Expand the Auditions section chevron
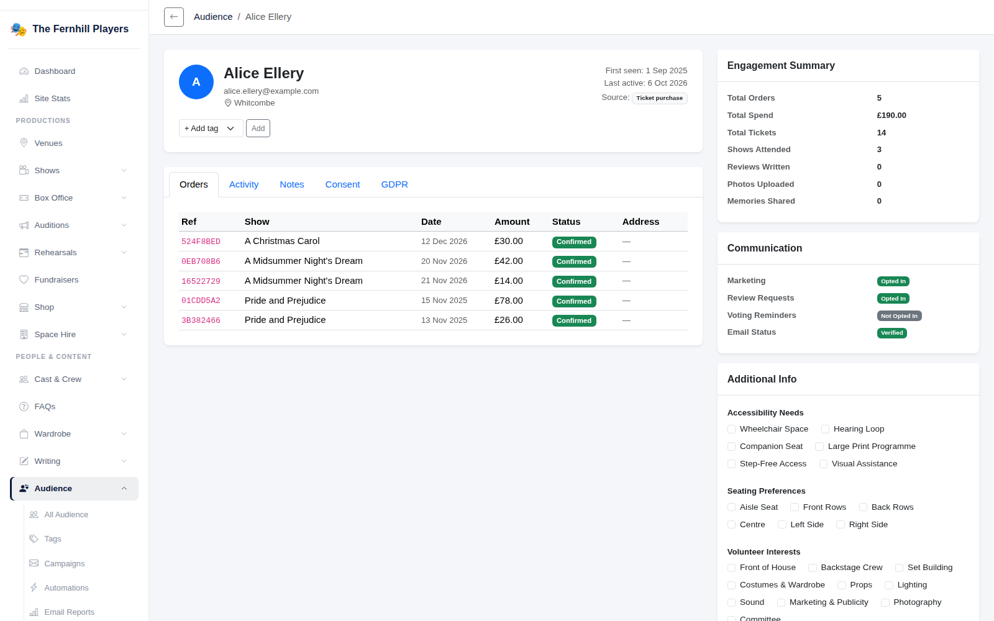The image size is (994, 621). point(124,225)
